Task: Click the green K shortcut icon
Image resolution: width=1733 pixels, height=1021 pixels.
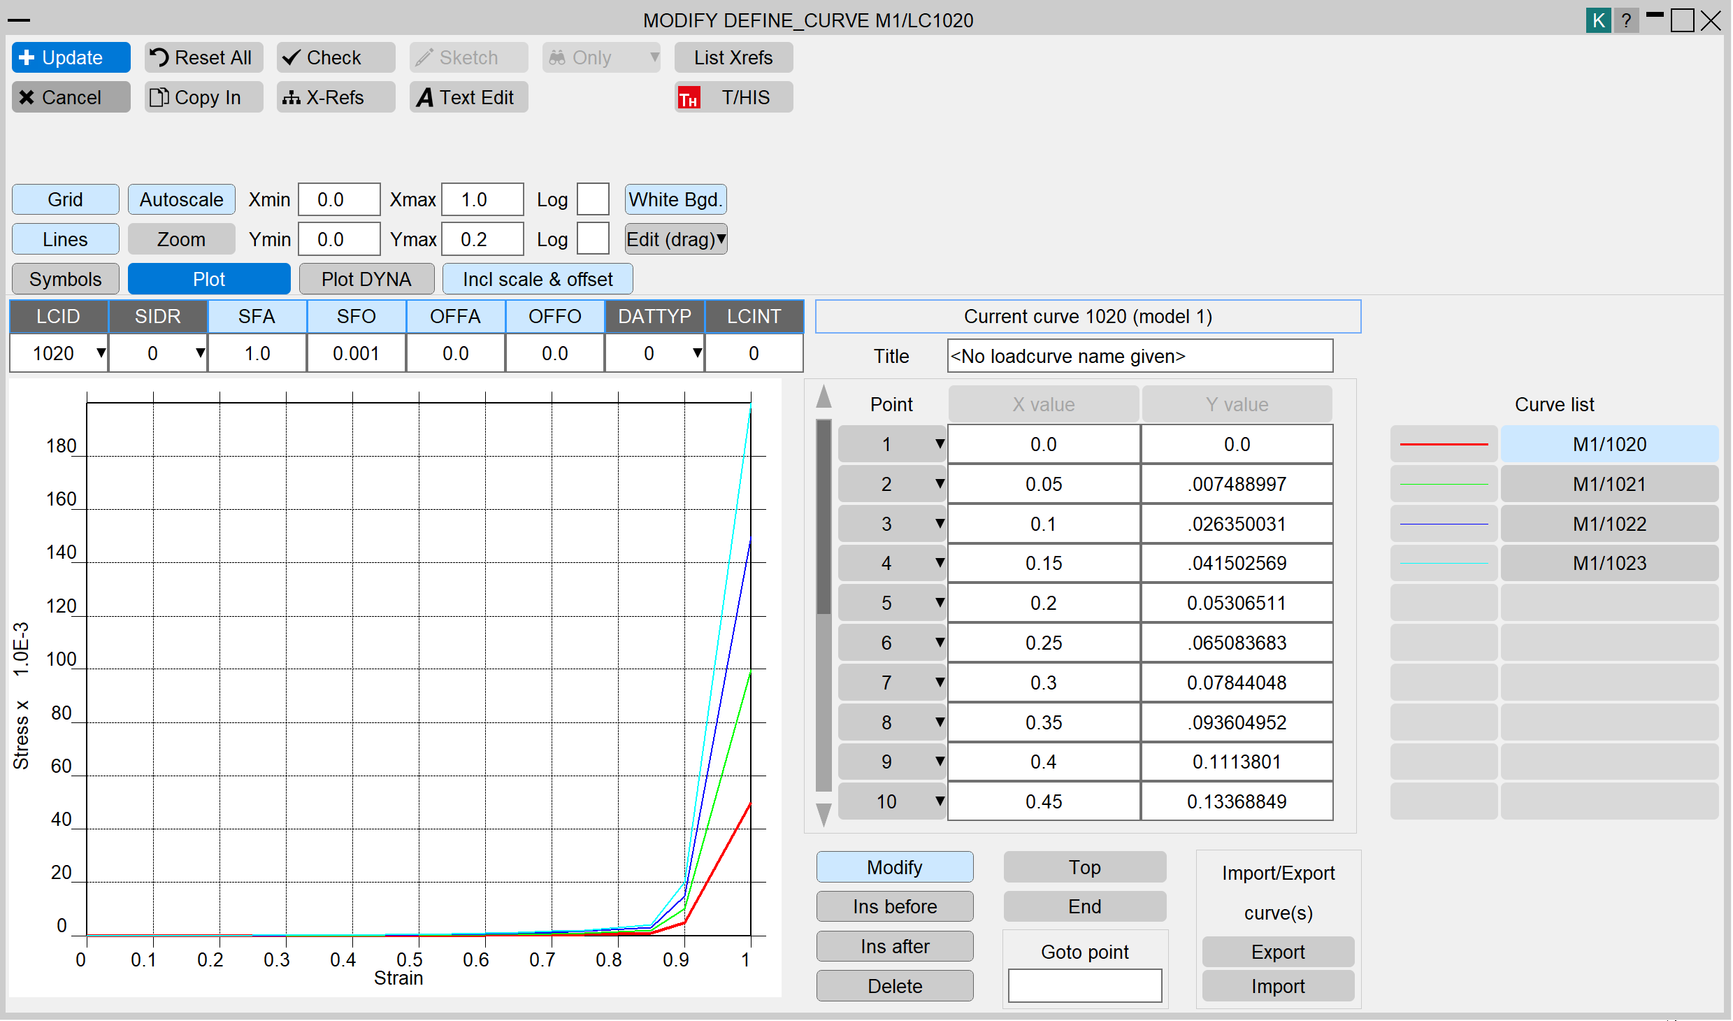Action: 1598,20
